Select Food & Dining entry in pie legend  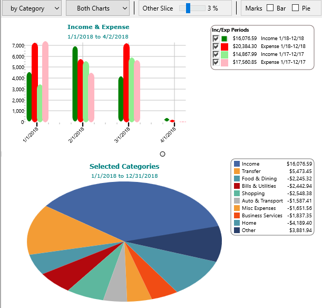coord(272,179)
